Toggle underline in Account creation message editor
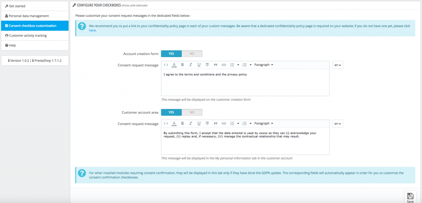This screenshot has width=422, height=203. pyautogui.click(x=199, y=65)
